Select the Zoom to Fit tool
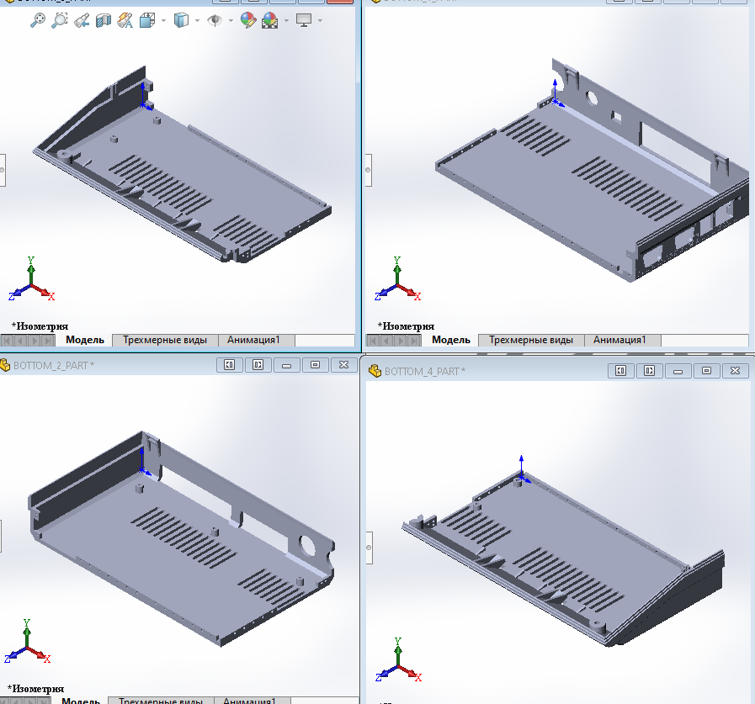This screenshot has width=755, height=704. coord(37,21)
